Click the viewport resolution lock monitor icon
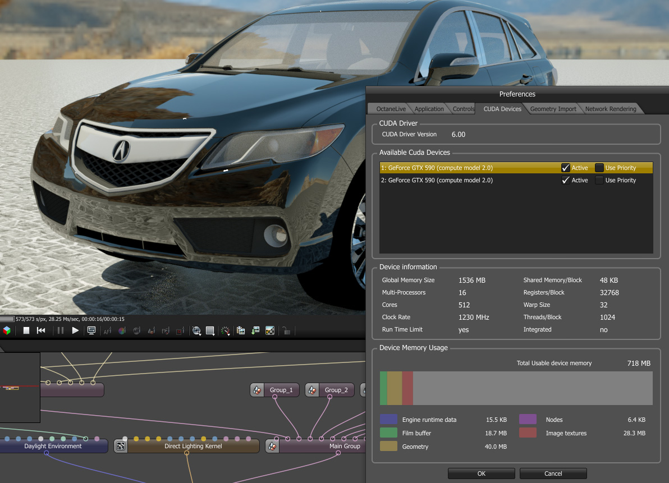 [x=91, y=330]
